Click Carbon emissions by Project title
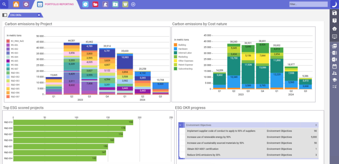This screenshot has height=164, width=339. pyautogui.click(x=28, y=24)
